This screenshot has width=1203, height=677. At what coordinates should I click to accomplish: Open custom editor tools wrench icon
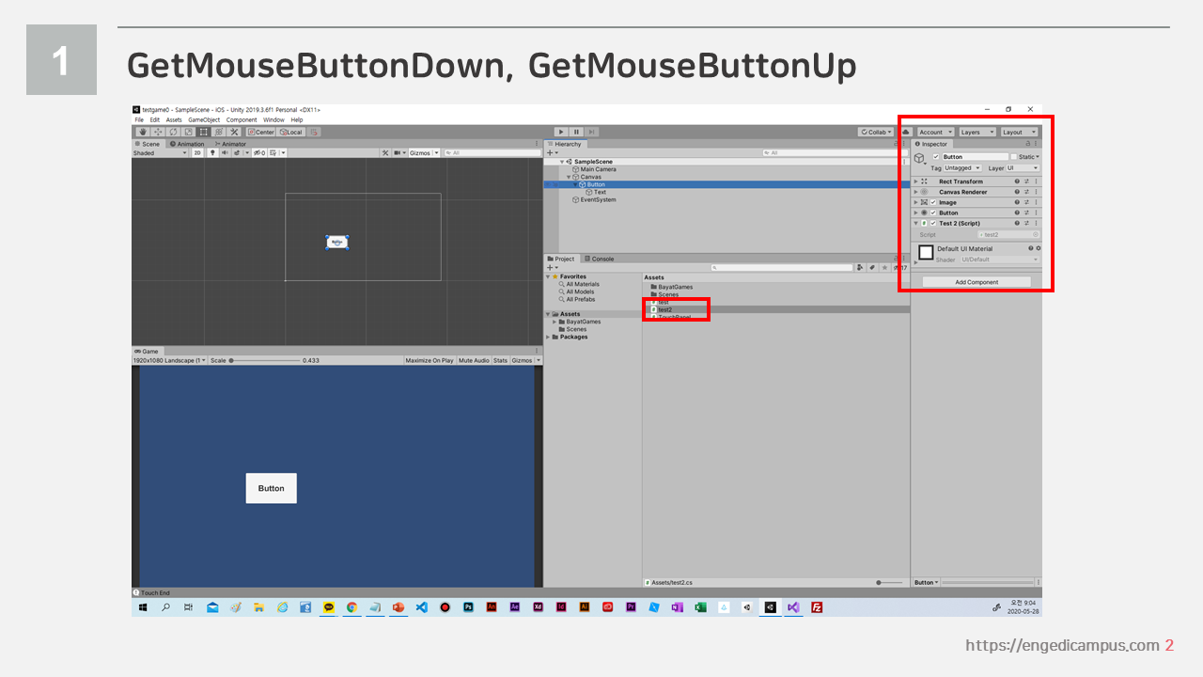click(234, 132)
